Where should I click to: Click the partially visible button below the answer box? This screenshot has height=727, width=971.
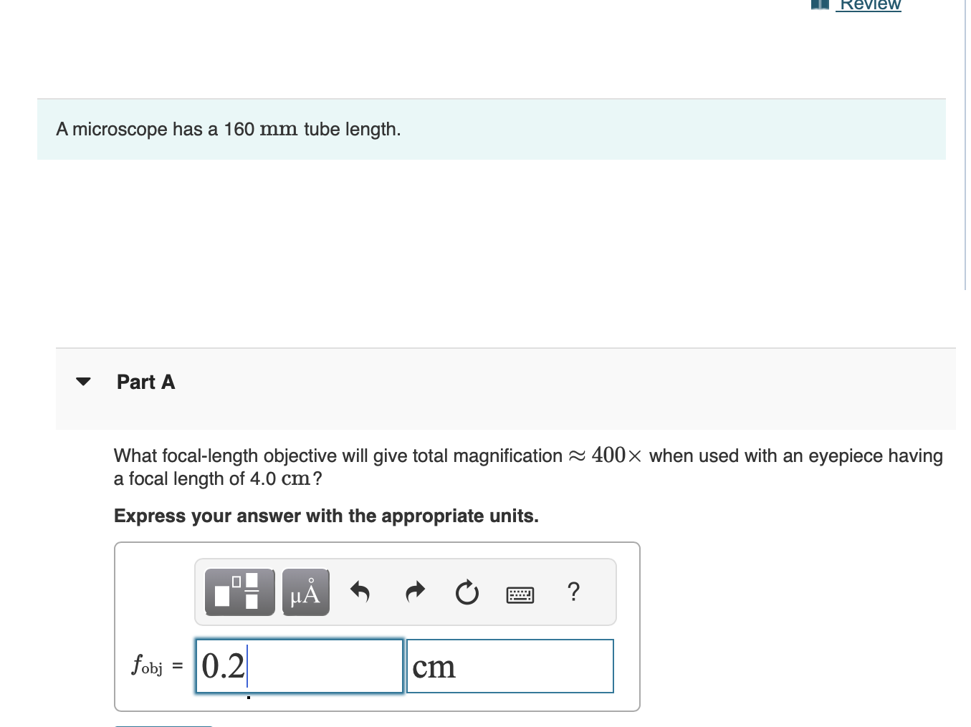(163, 725)
